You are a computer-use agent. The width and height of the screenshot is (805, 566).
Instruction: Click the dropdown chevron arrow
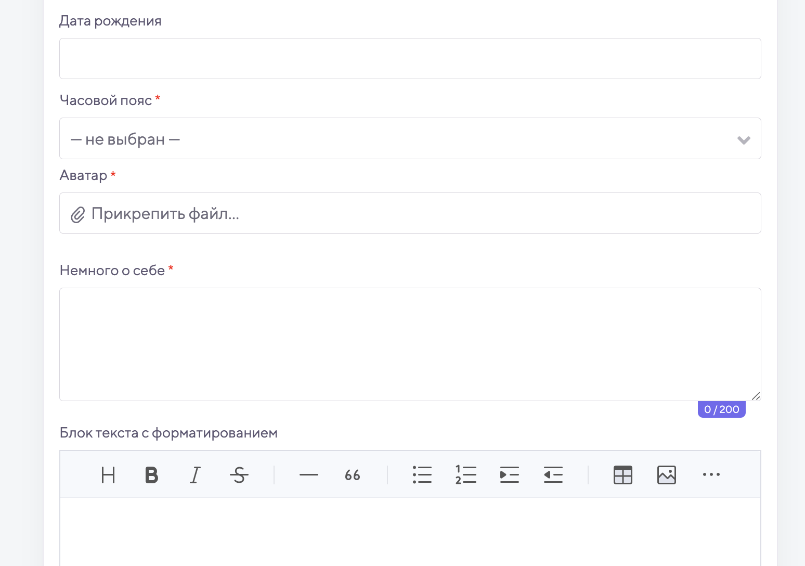(x=744, y=140)
